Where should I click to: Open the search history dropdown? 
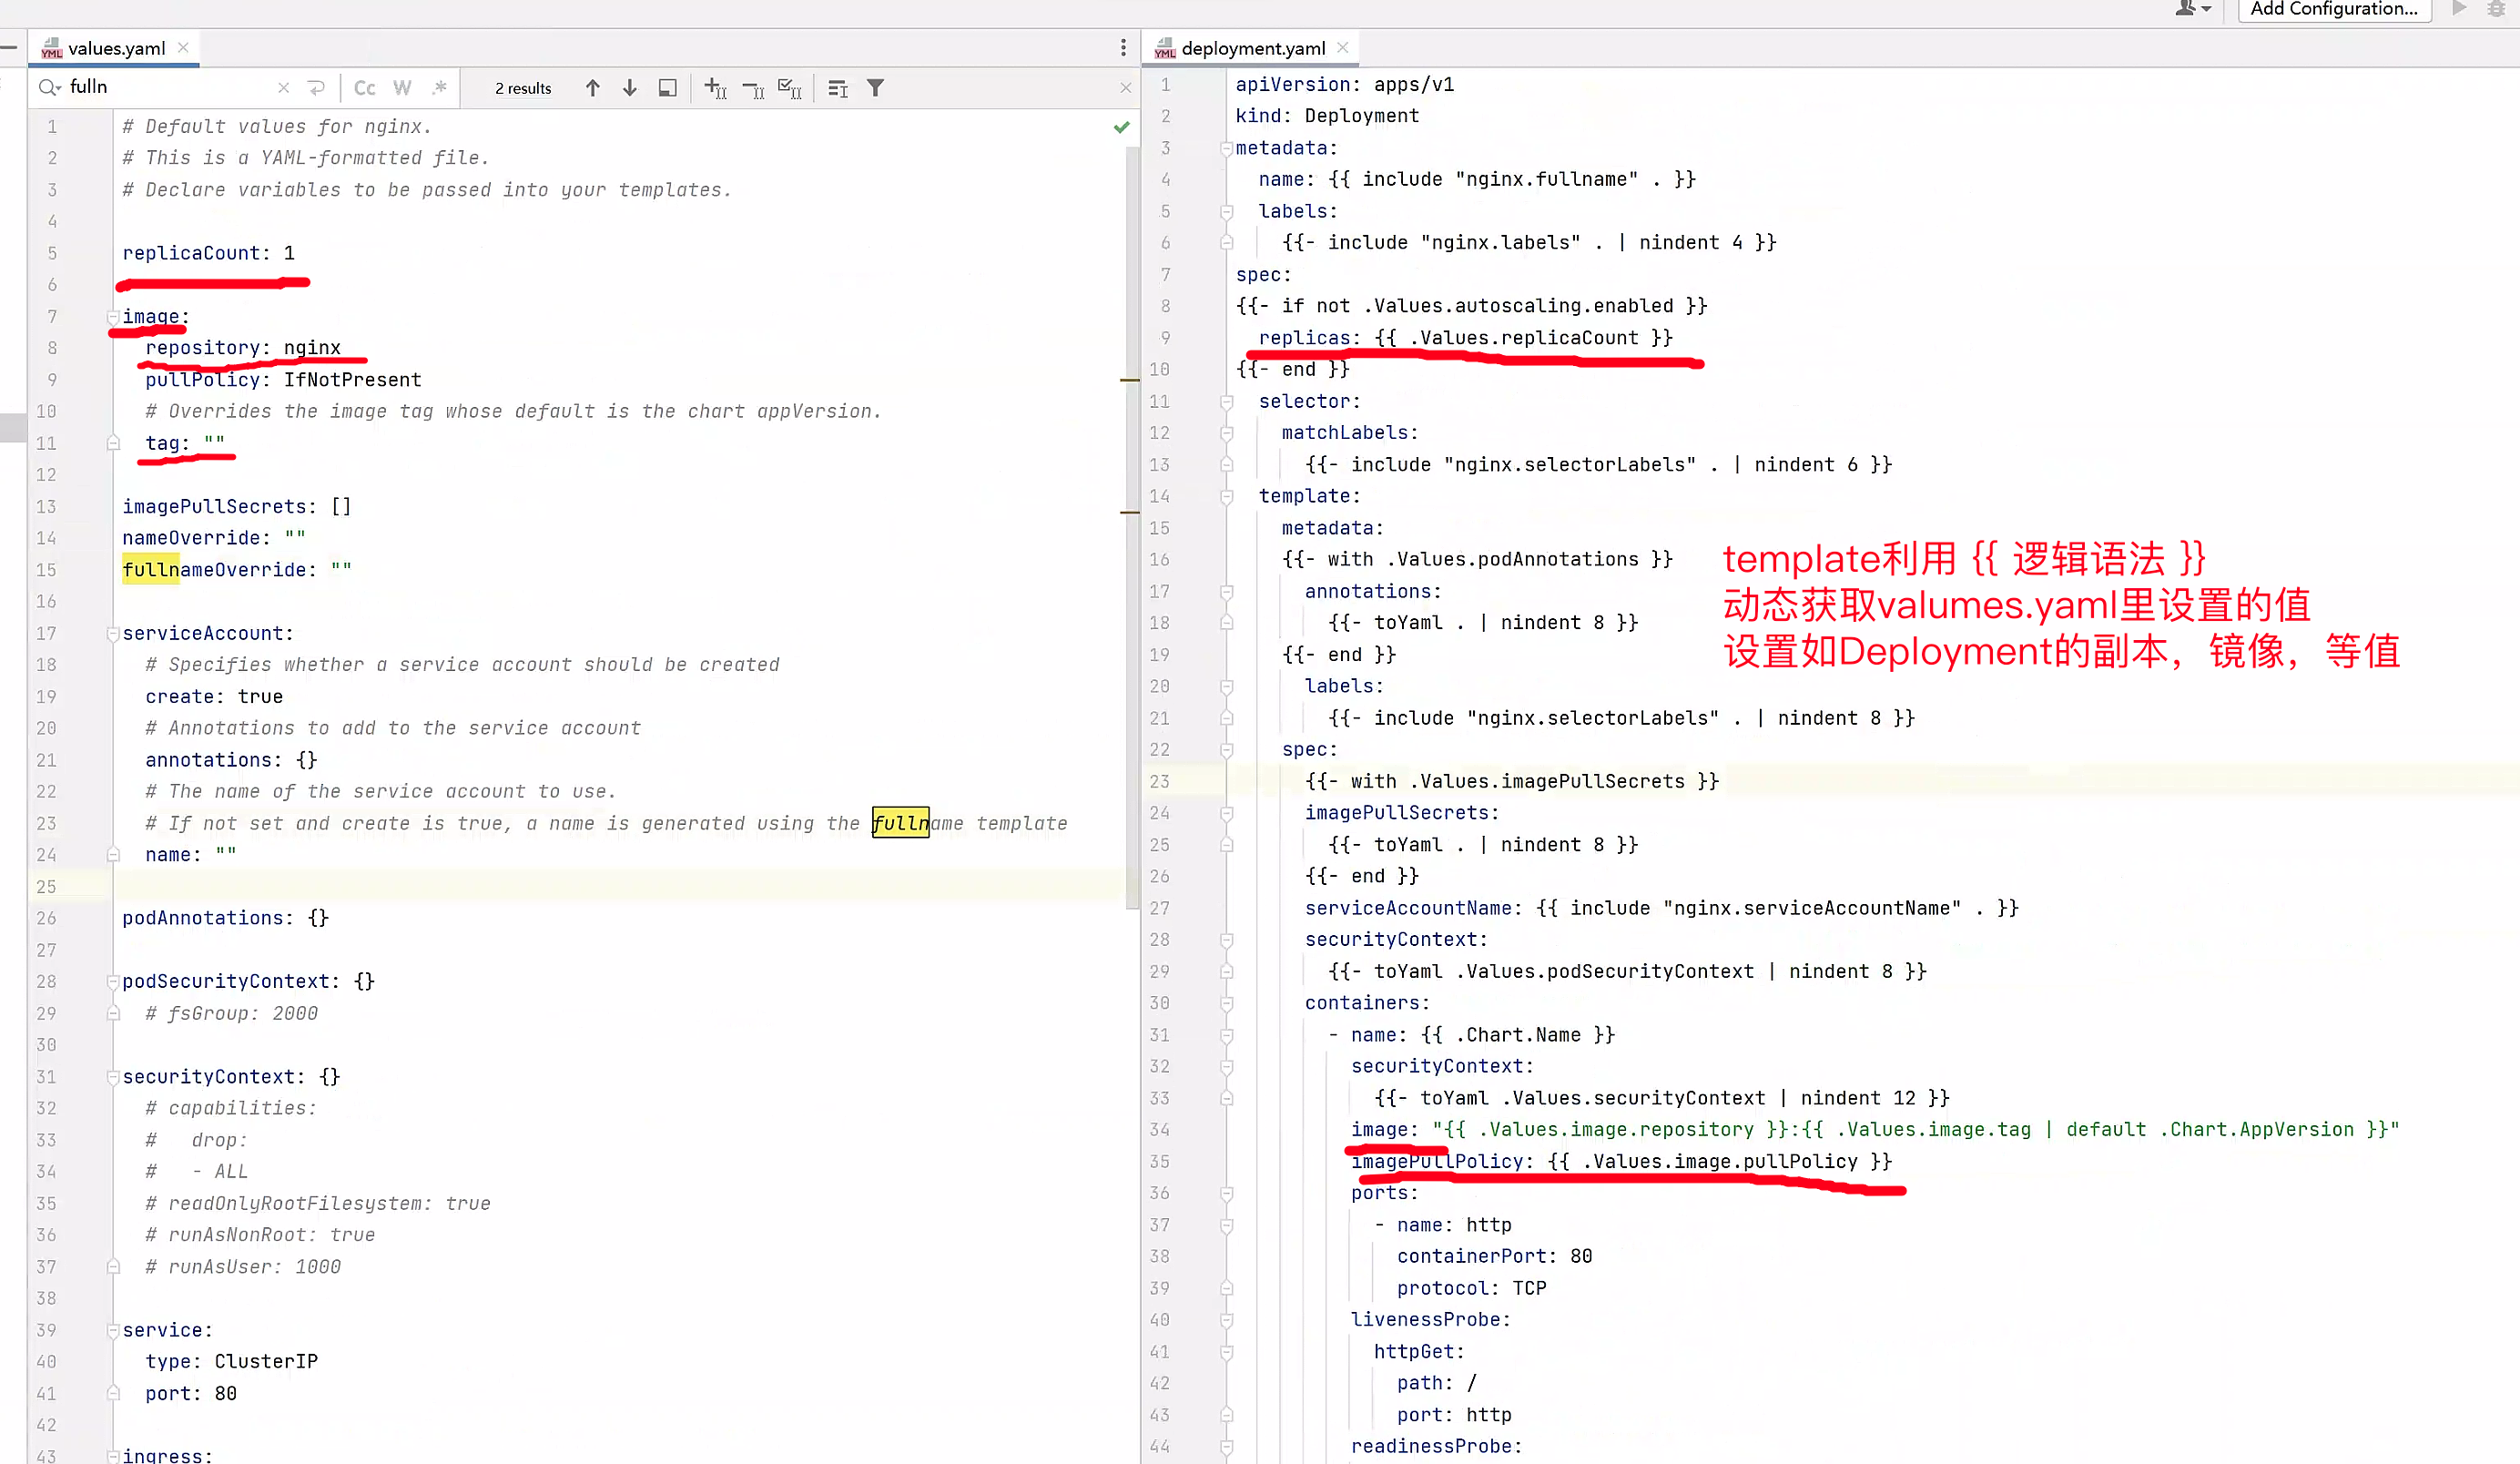[49, 88]
